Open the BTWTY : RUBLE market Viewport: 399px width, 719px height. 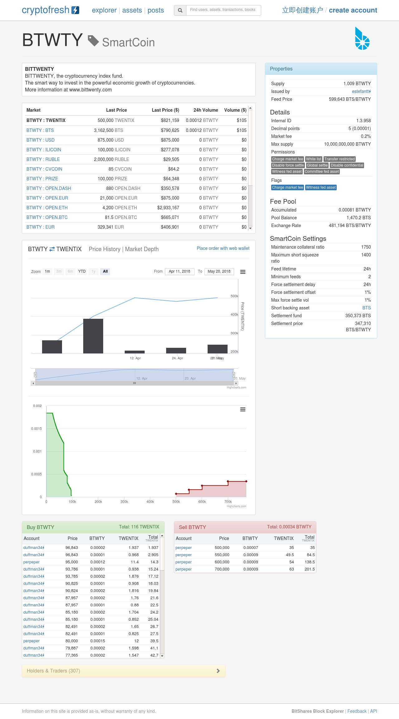tap(43, 159)
